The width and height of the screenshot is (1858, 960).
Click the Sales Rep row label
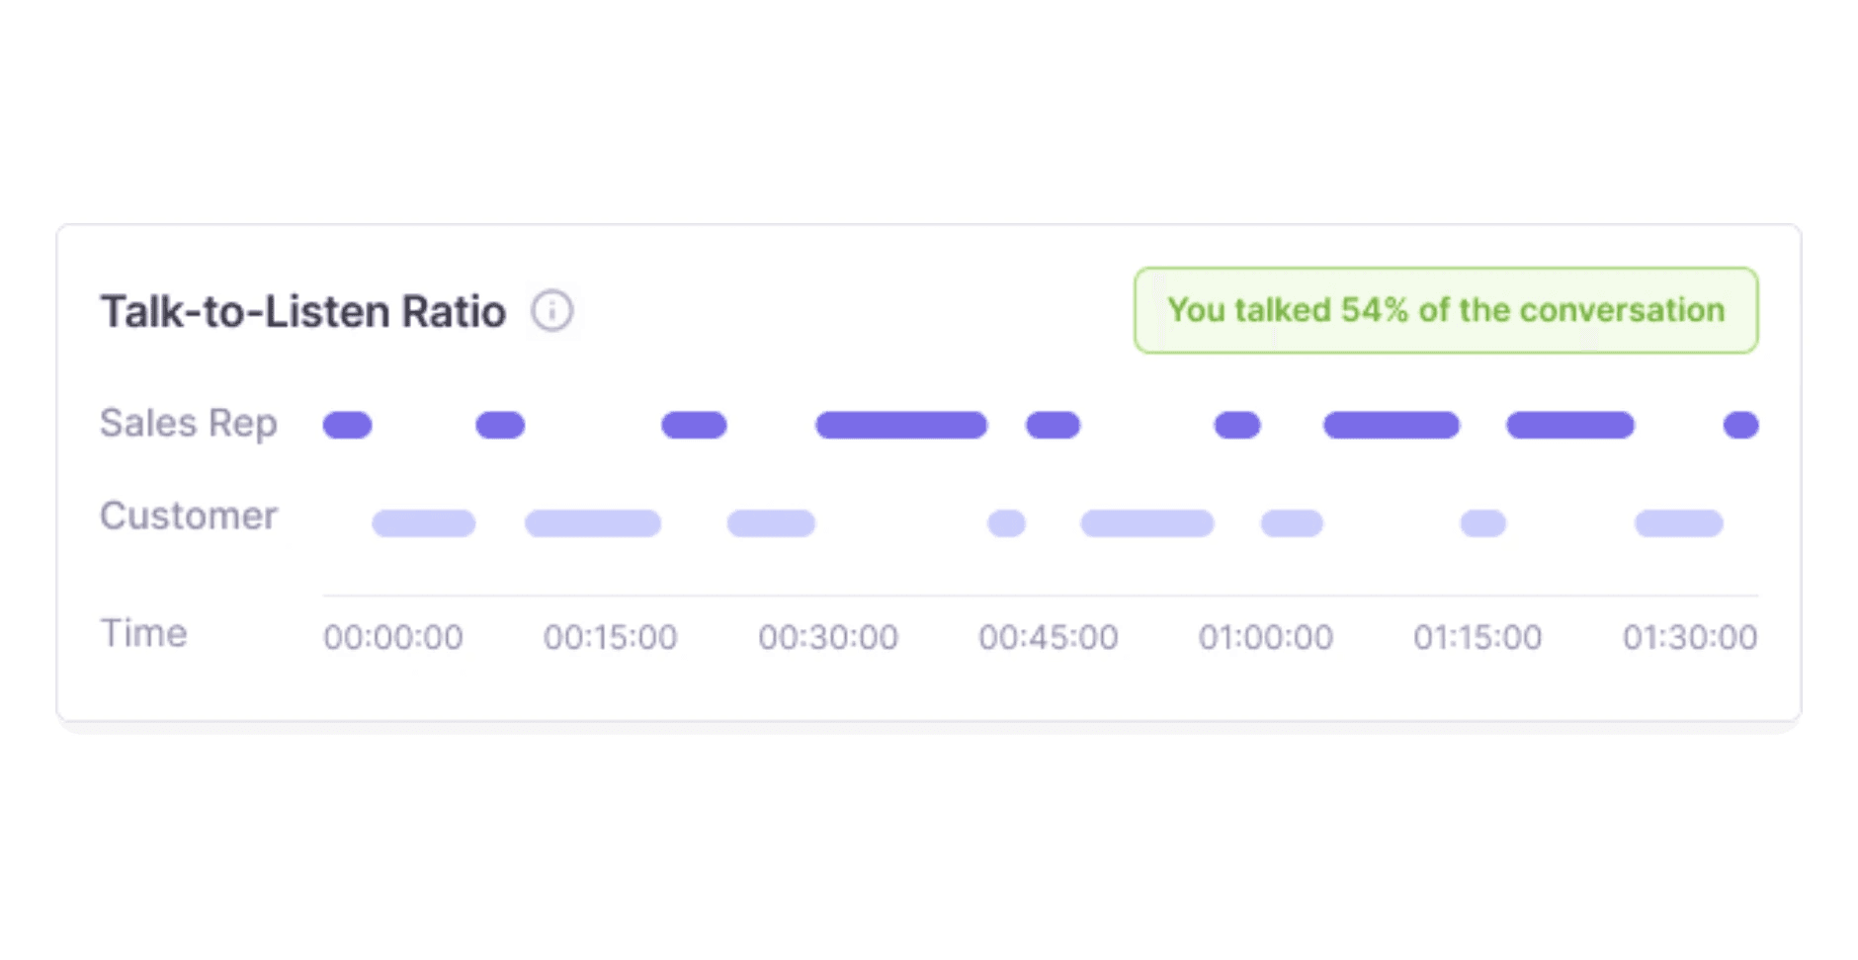tap(189, 424)
